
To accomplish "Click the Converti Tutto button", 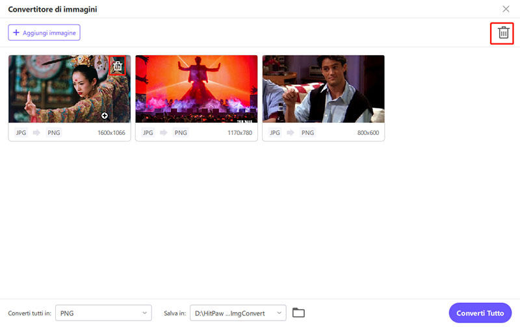I will 480,313.
